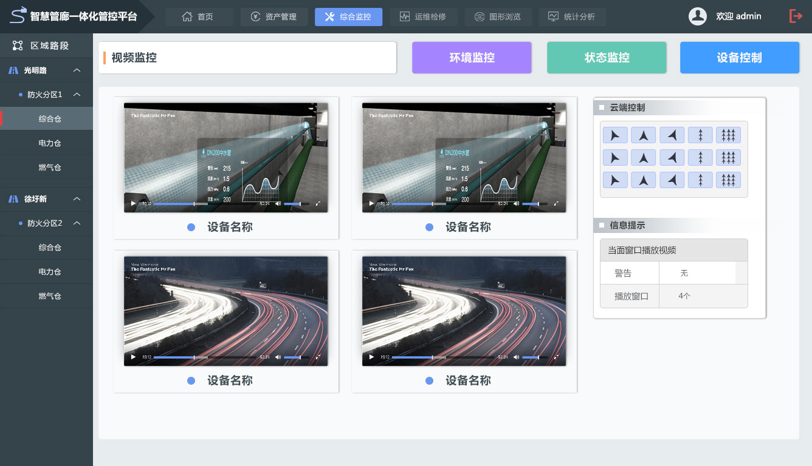Click the 设备控制 button
The image size is (812, 466).
pyautogui.click(x=739, y=58)
